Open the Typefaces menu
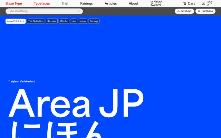Screen dimensions: 221x138 click(42, 3)
